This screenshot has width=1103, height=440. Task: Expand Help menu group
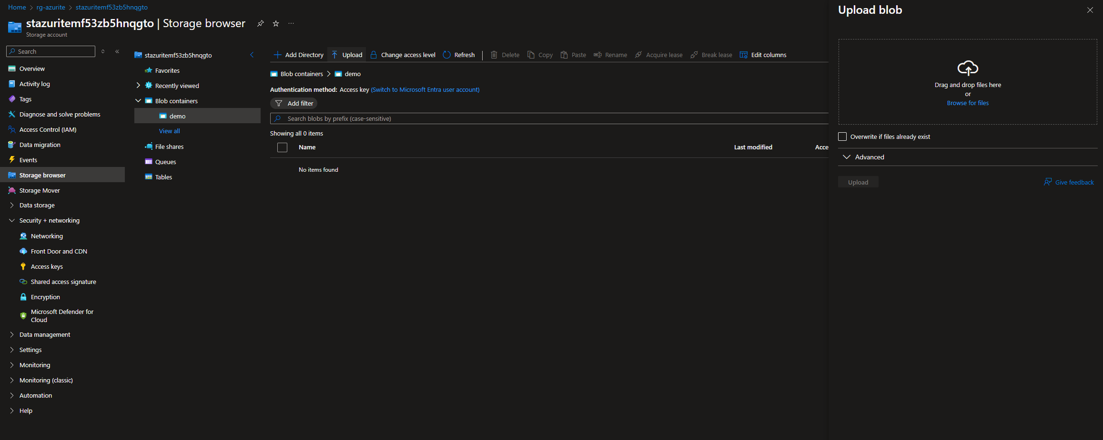click(x=12, y=411)
